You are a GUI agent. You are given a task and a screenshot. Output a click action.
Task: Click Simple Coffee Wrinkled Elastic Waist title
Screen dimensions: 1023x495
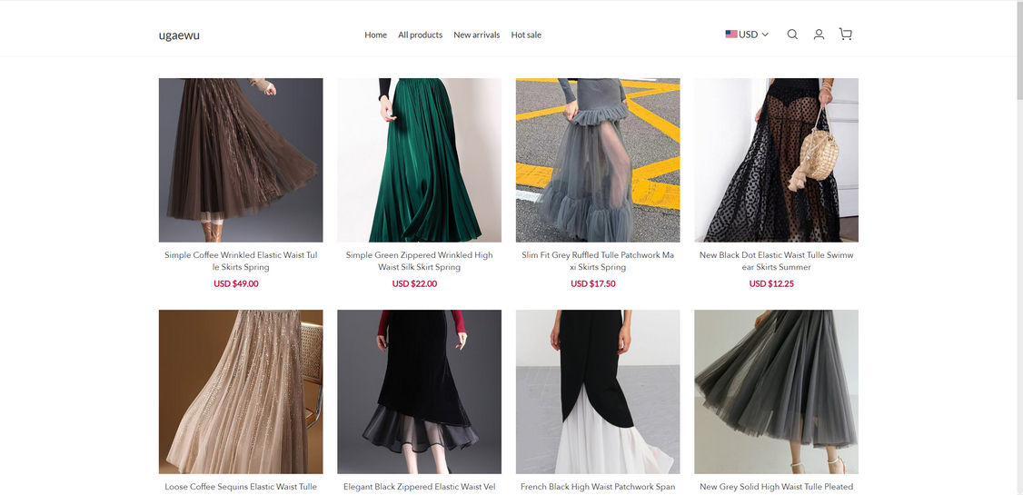[x=241, y=261]
